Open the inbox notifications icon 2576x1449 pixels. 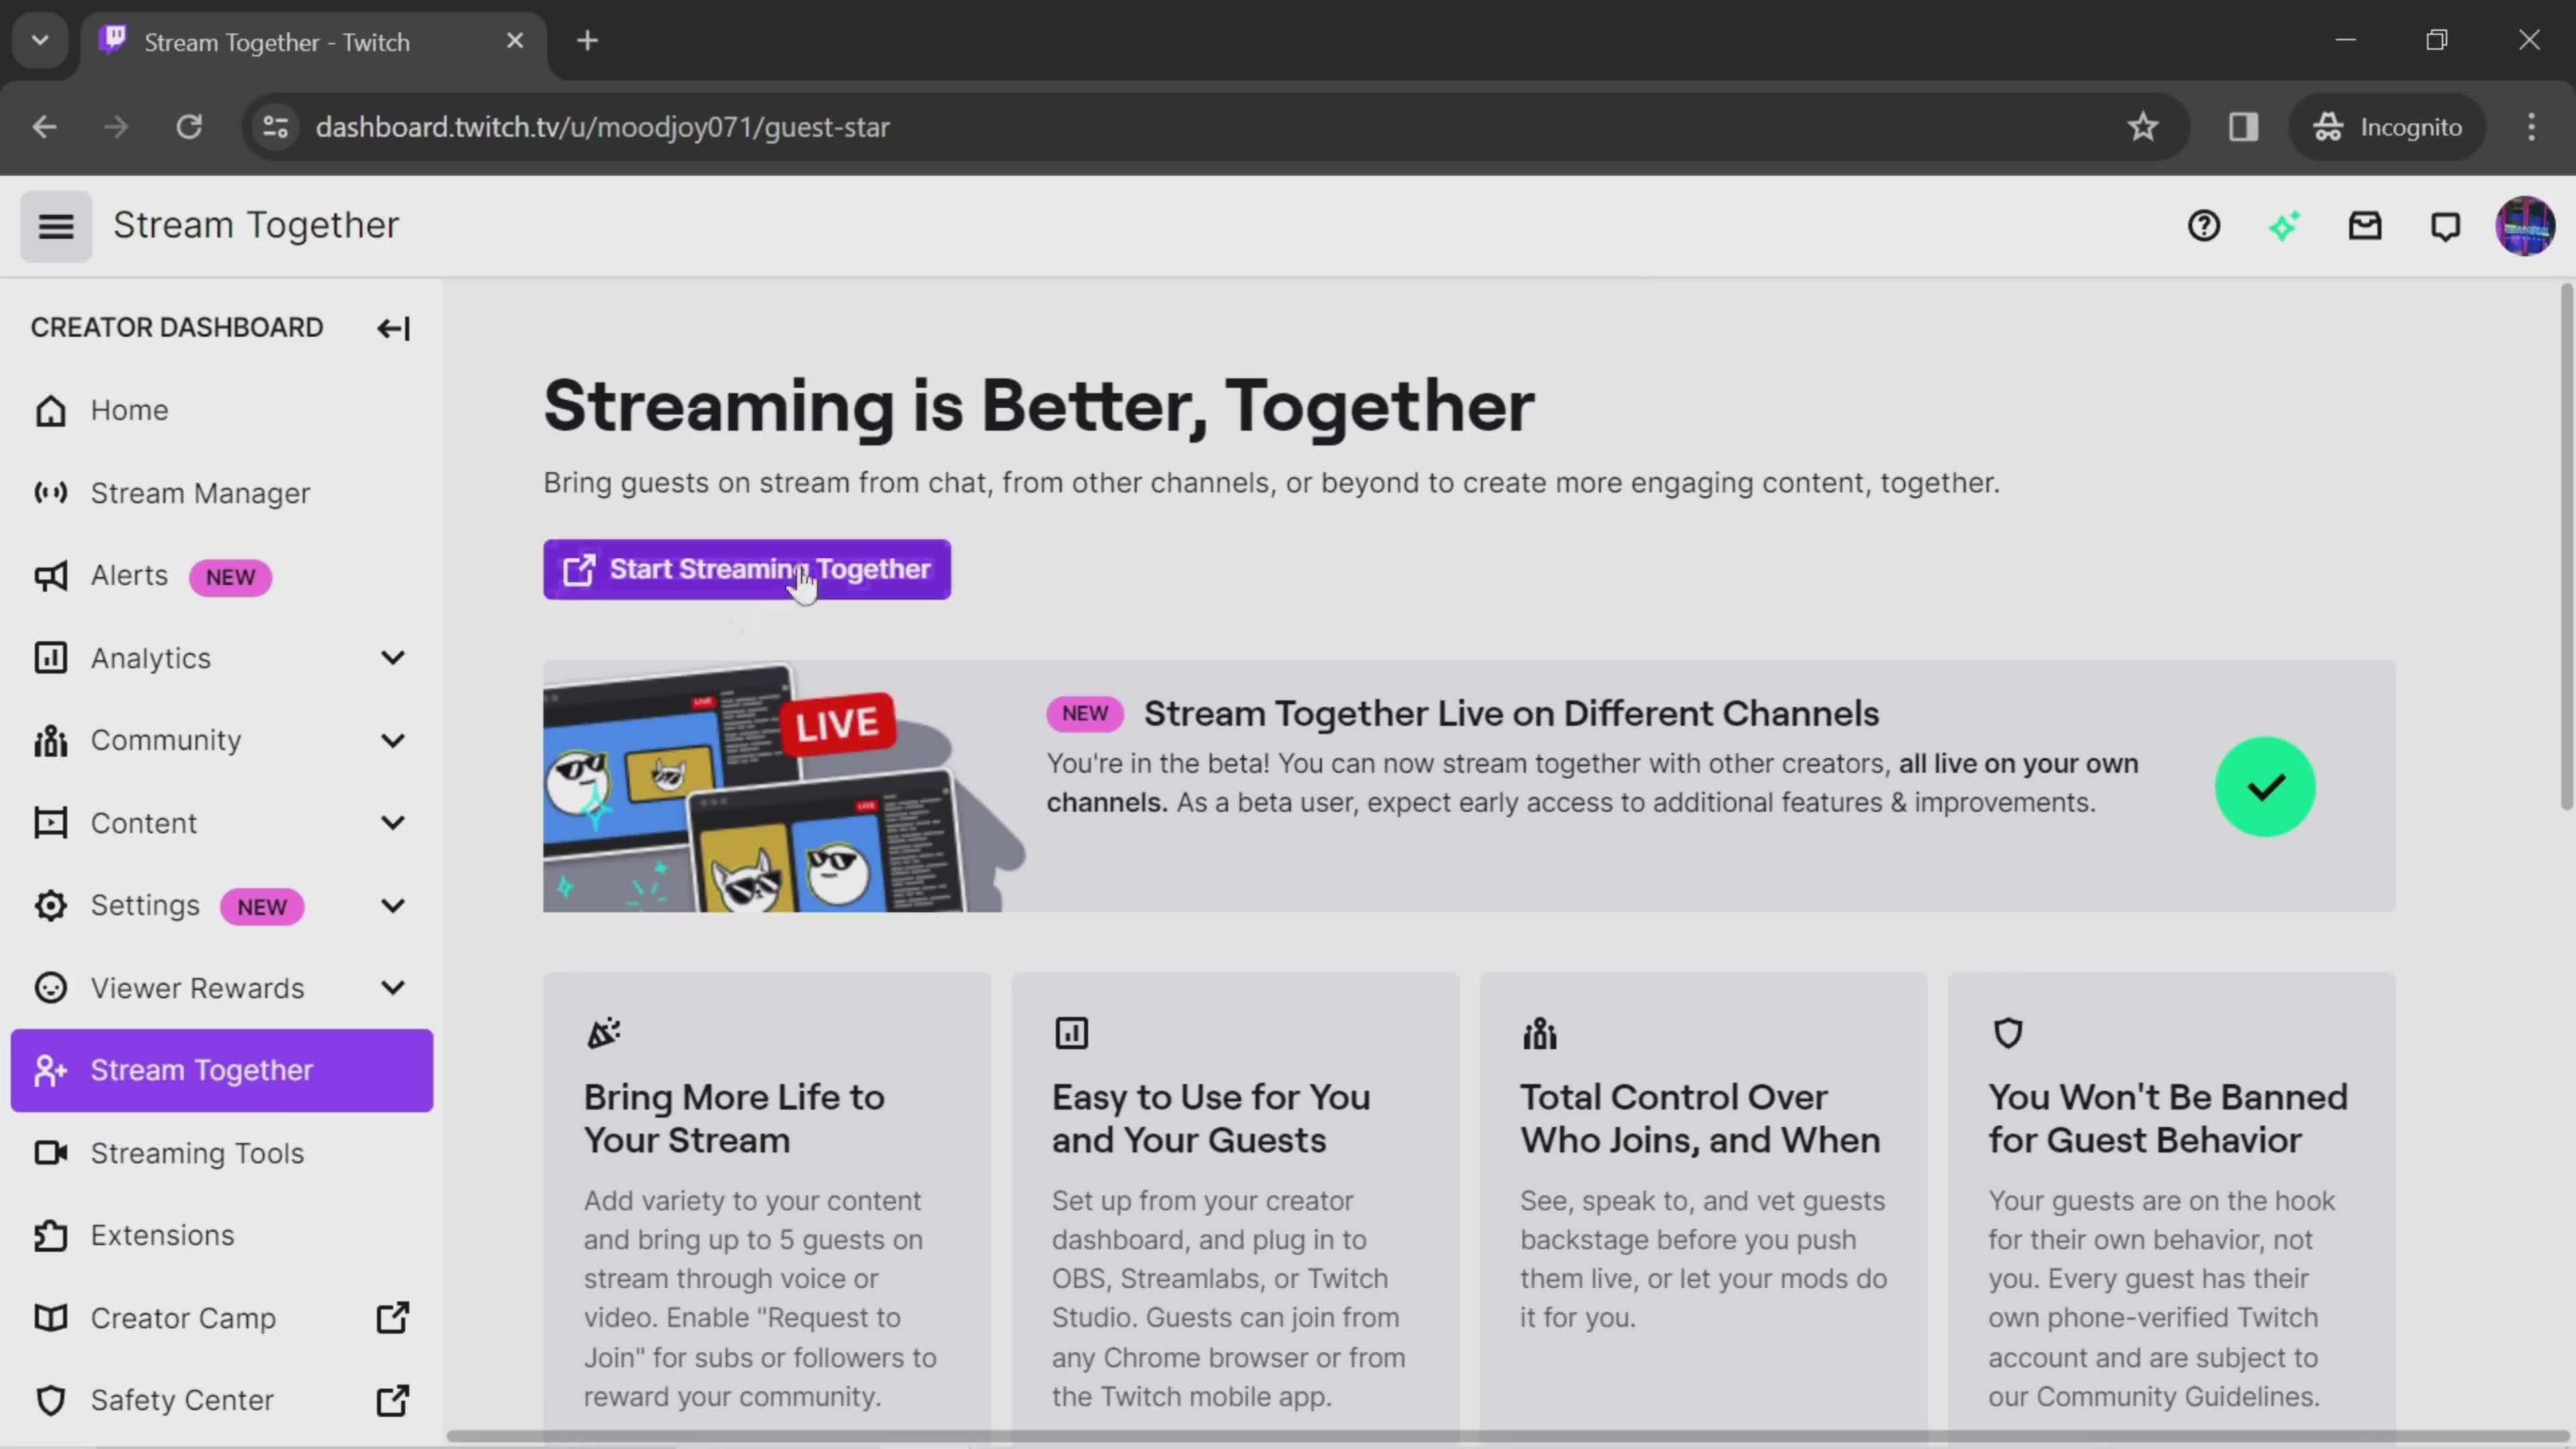click(x=2365, y=226)
